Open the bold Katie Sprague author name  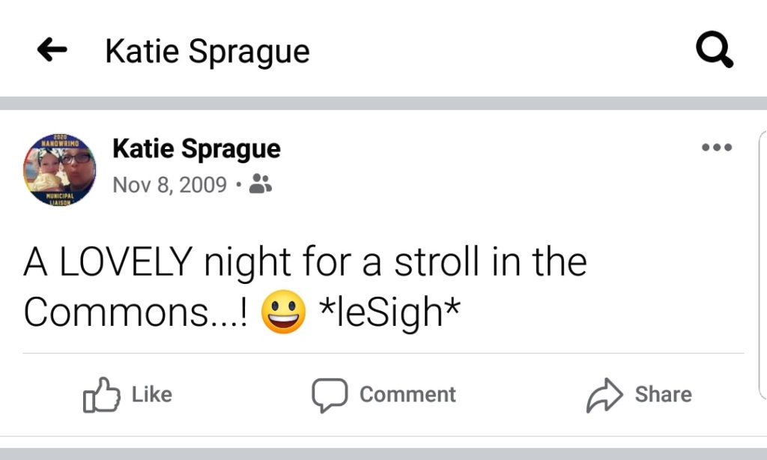tap(196, 149)
